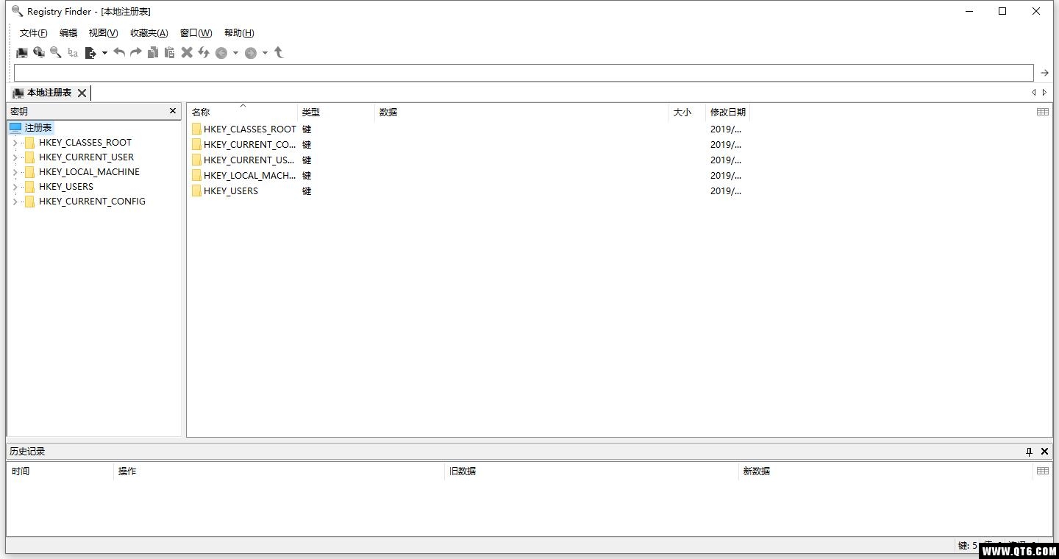Click the tab scroll left arrow

[x=1033, y=93]
